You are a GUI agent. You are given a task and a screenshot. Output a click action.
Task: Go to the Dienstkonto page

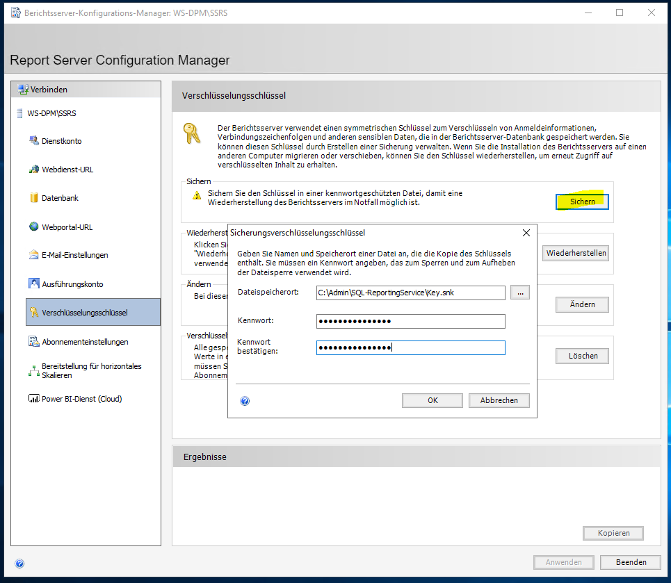click(62, 141)
